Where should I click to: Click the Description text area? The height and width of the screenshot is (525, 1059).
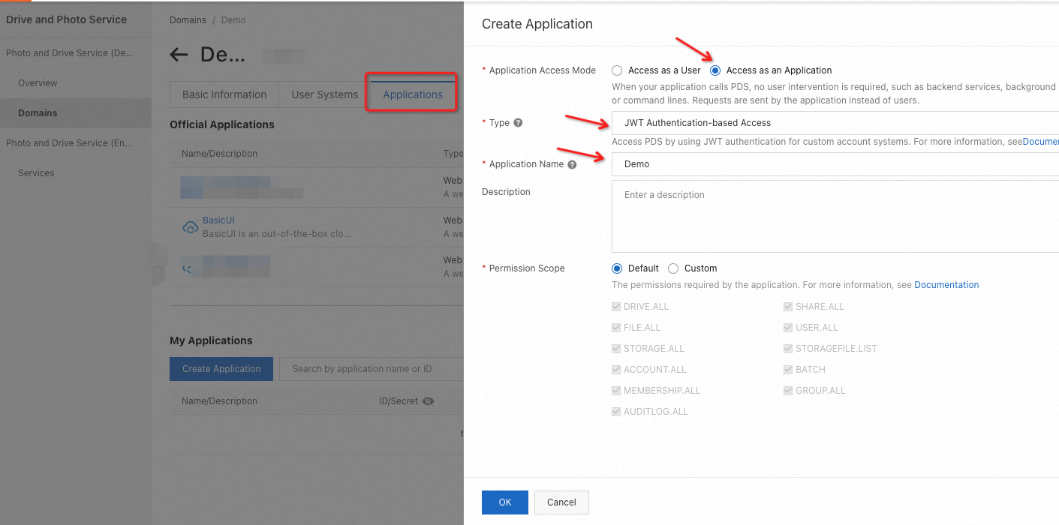pyautogui.click(x=835, y=216)
